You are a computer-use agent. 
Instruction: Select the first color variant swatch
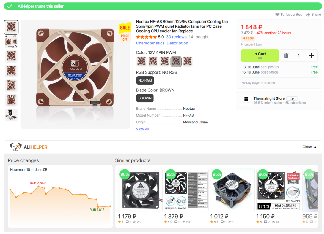pyautogui.click(x=141, y=61)
